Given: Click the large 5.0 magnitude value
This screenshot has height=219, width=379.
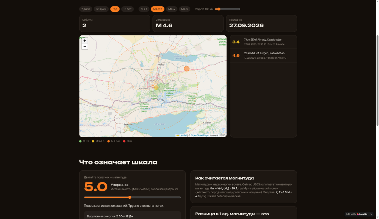Looking at the screenshot, I should [x=96, y=187].
